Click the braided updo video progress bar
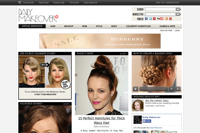 point(153,89)
